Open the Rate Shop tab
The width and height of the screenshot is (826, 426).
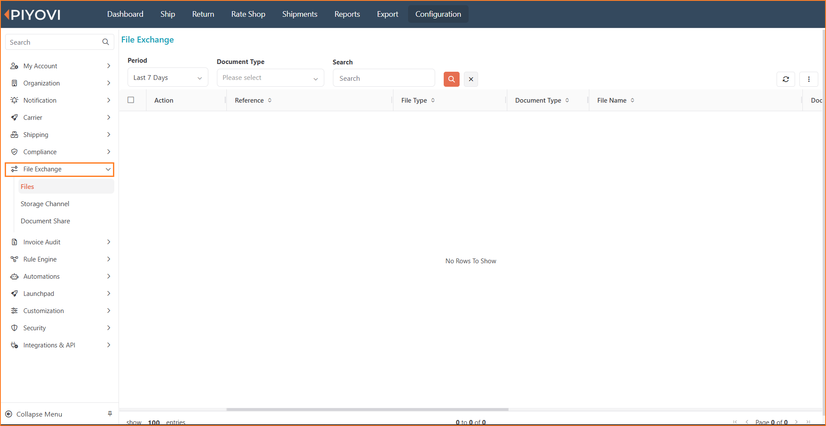point(248,14)
